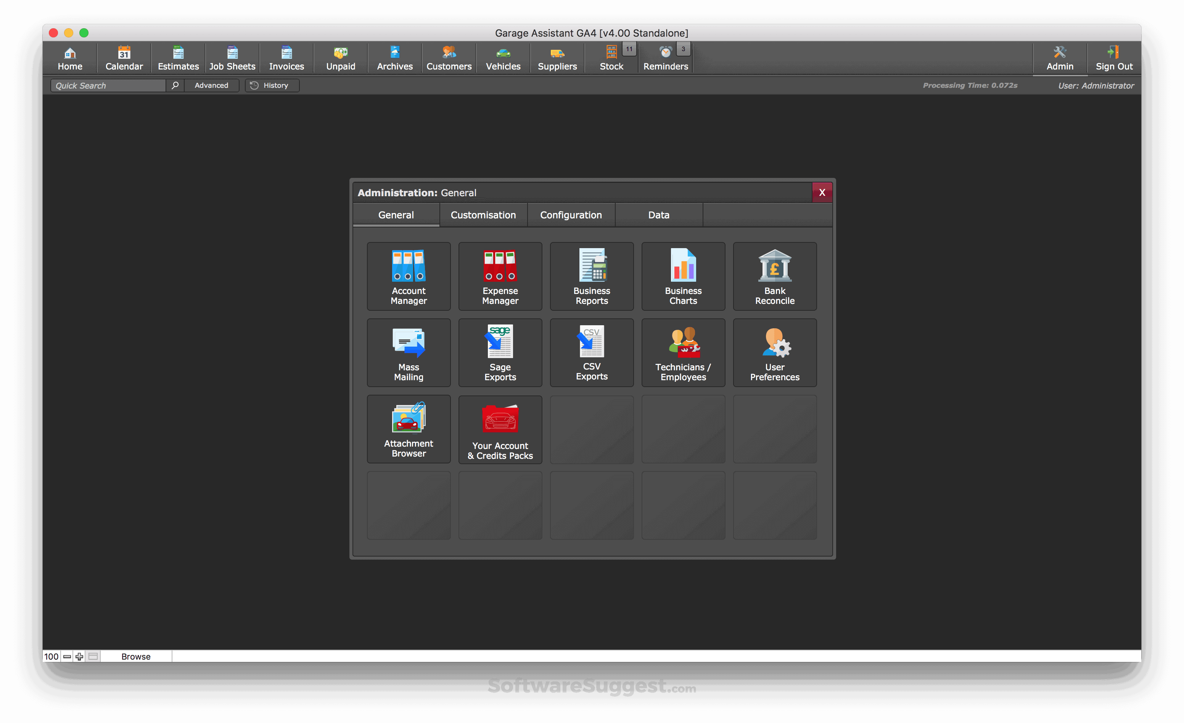Select the Data tab
Image resolution: width=1184 pixels, height=723 pixels.
[658, 215]
